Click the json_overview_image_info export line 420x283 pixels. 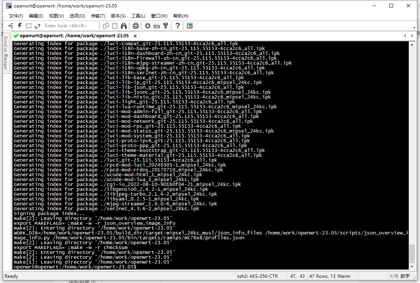coord(95,223)
